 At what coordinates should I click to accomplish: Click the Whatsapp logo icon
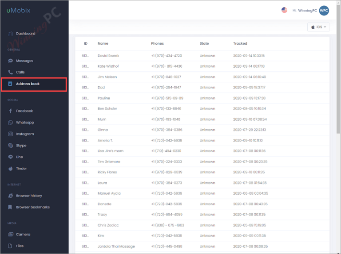[11, 123]
